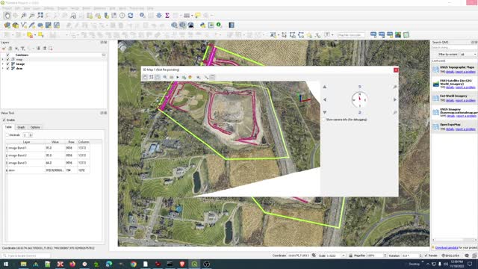Adjust the Magnifier spinner in status bar

pos(385,256)
